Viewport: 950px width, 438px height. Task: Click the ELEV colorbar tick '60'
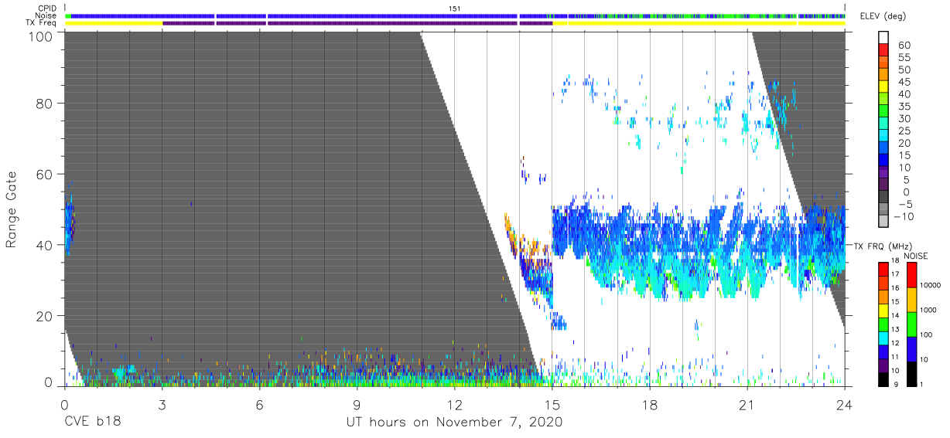point(904,46)
